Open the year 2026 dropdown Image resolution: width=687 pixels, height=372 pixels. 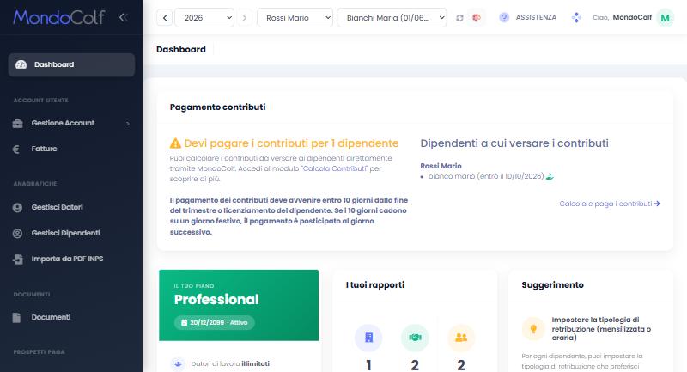pos(204,18)
